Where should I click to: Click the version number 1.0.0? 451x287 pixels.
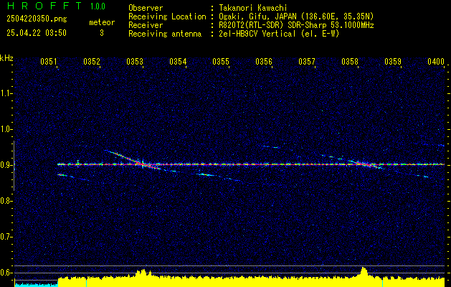click(98, 6)
